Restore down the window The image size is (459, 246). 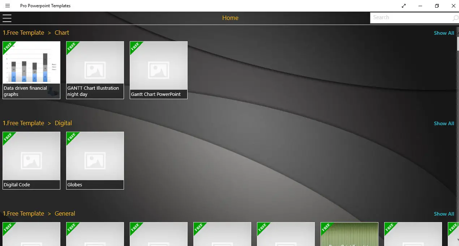(x=437, y=6)
